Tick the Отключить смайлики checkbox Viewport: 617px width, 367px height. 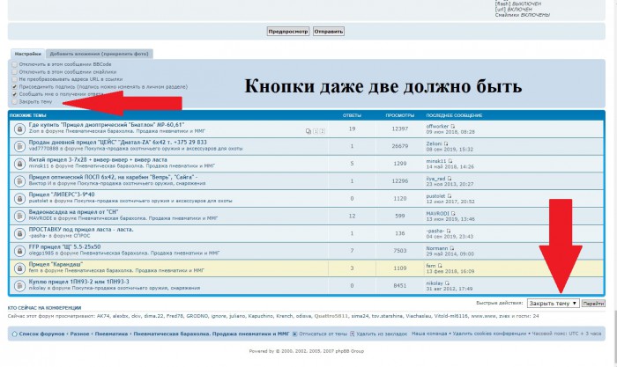click(15, 72)
